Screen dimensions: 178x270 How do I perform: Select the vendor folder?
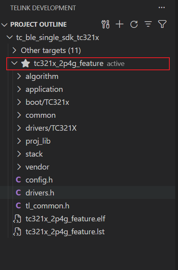(37, 167)
